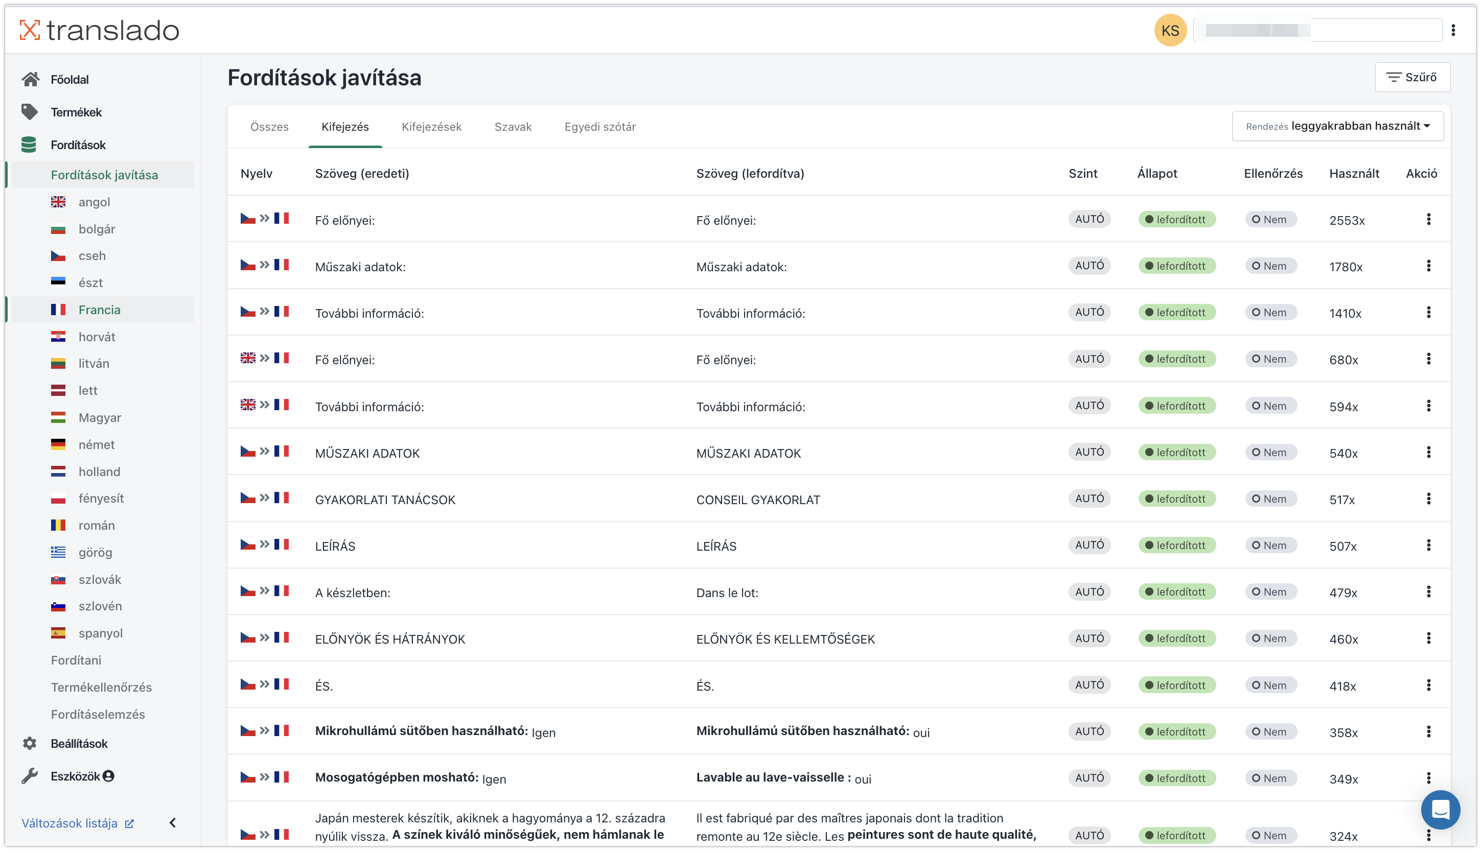Viewport: 1481px width, 851px height.
Task: Open actions menu for 507x row
Action: click(1428, 546)
